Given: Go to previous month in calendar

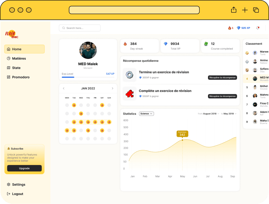Looking at the screenshot, I should click(x=64, y=88).
